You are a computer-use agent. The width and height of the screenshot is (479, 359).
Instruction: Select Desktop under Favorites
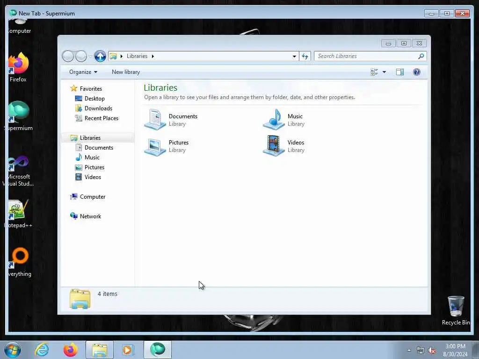[x=94, y=99]
